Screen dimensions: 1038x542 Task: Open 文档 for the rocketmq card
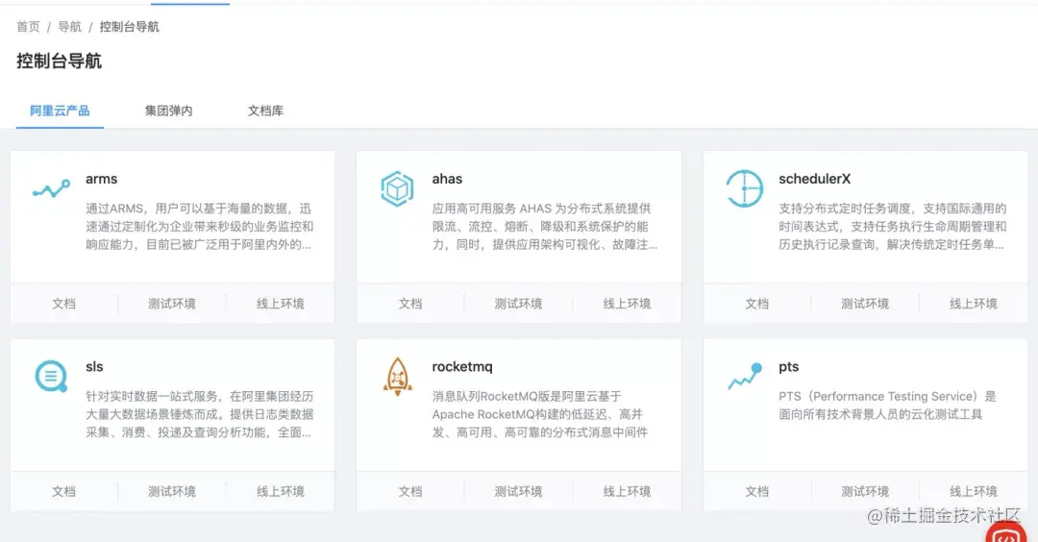coord(409,492)
